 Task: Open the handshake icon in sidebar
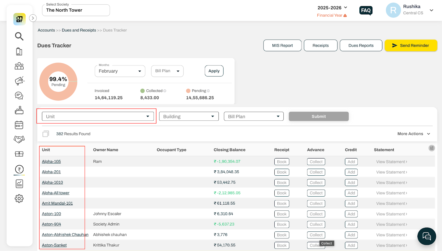click(x=19, y=139)
